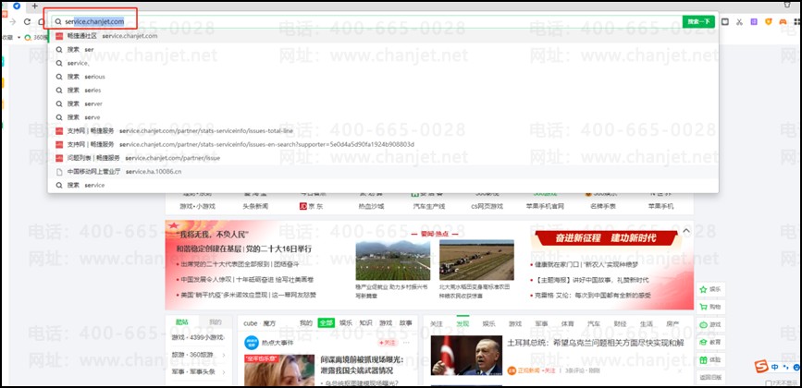Select the 搜索 service suggestion

pos(383,185)
